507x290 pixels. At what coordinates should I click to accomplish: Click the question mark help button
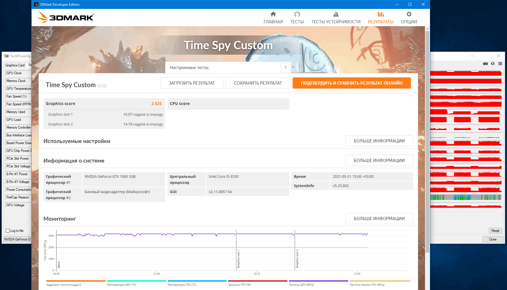[285, 68]
